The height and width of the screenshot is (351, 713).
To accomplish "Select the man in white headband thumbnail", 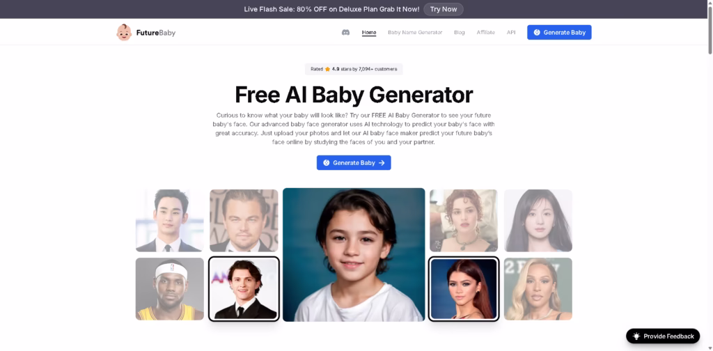I will point(170,289).
